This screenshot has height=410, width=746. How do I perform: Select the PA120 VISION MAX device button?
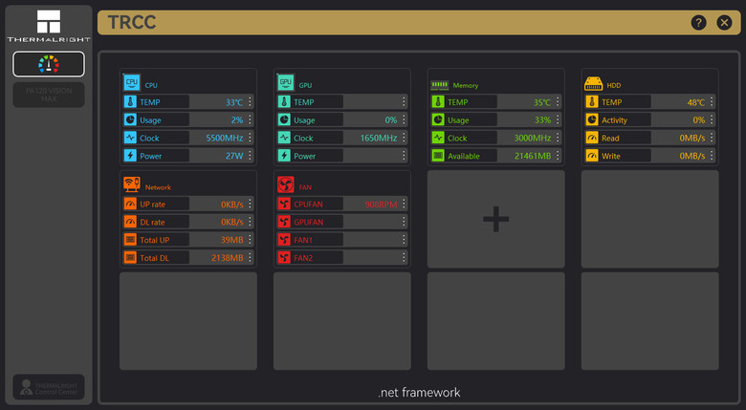[x=49, y=95]
